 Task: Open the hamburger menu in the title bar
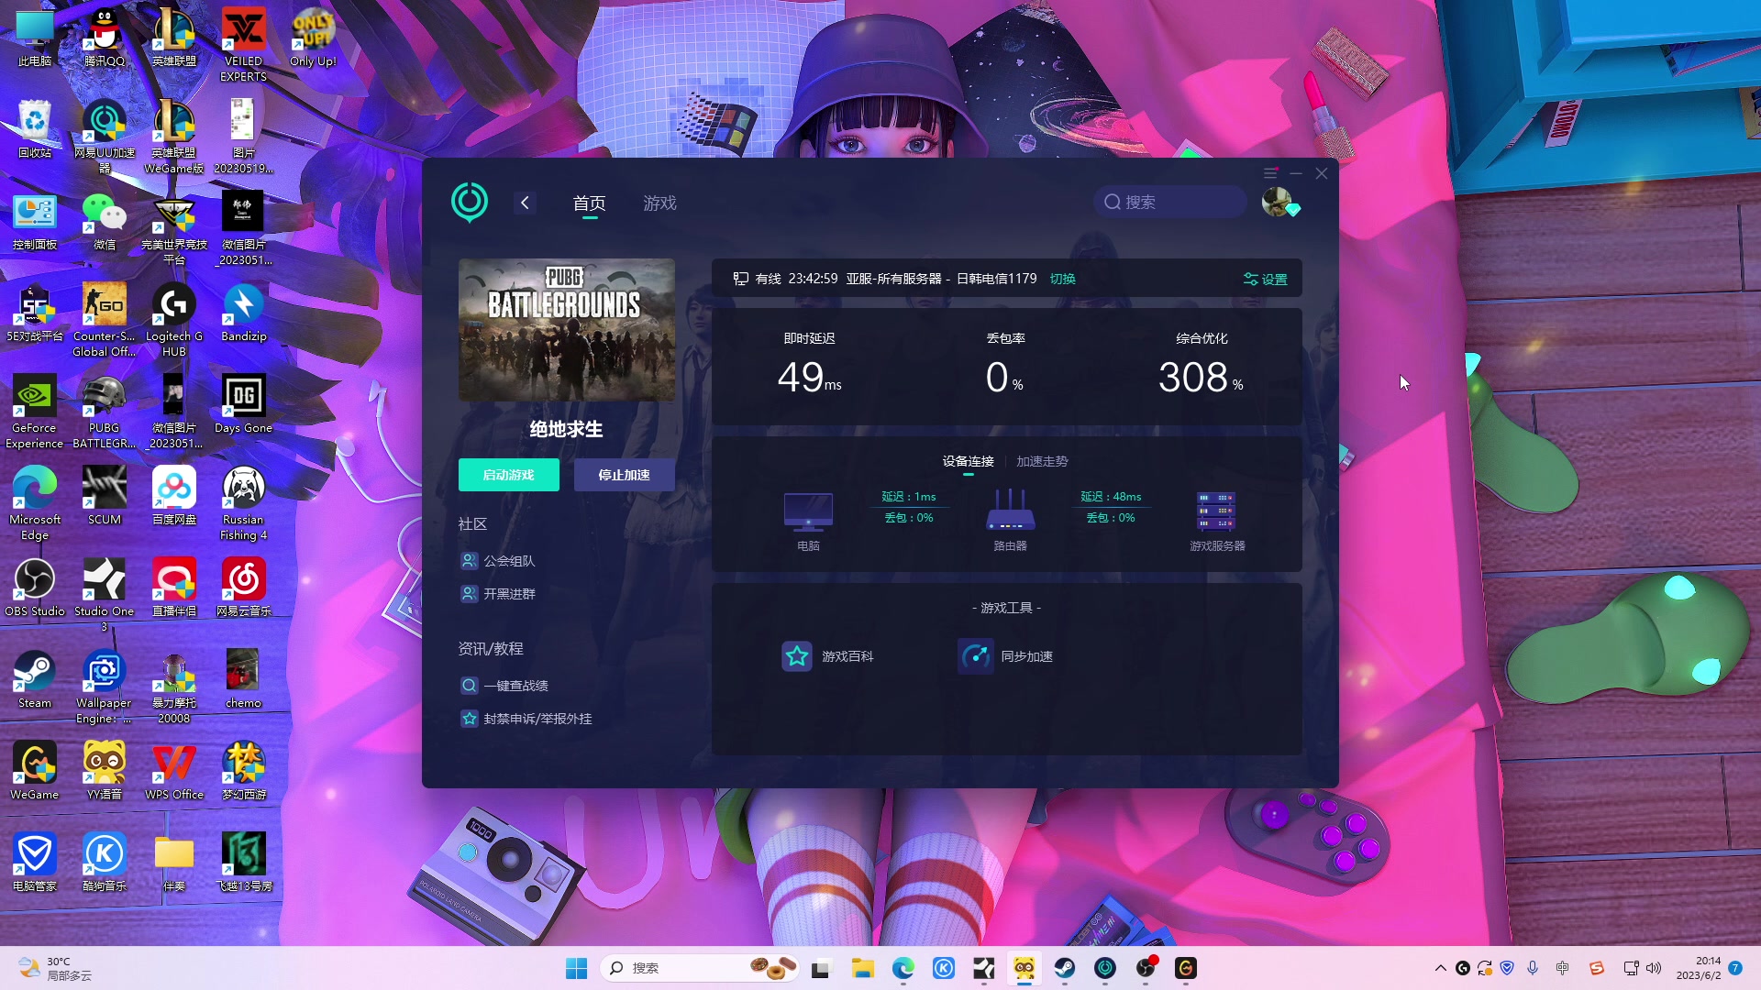click(x=1270, y=173)
